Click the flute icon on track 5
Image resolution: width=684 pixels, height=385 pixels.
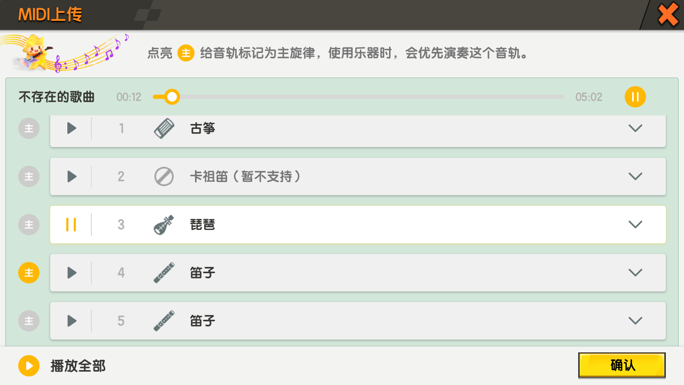[164, 321]
